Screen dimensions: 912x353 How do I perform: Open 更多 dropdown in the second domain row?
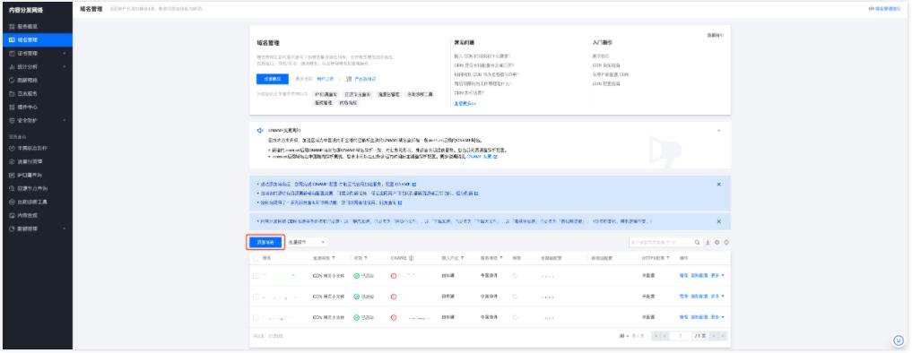pos(717,297)
